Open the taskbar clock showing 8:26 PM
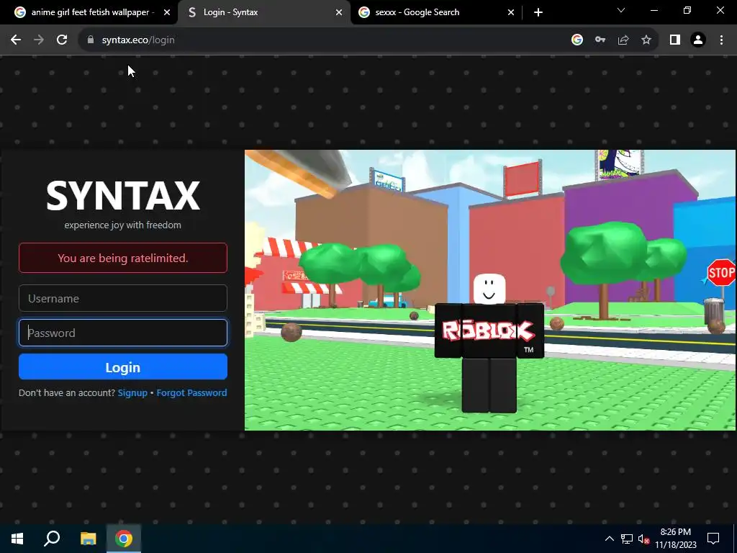This screenshot has height=553, width=737. pos(675,539)
